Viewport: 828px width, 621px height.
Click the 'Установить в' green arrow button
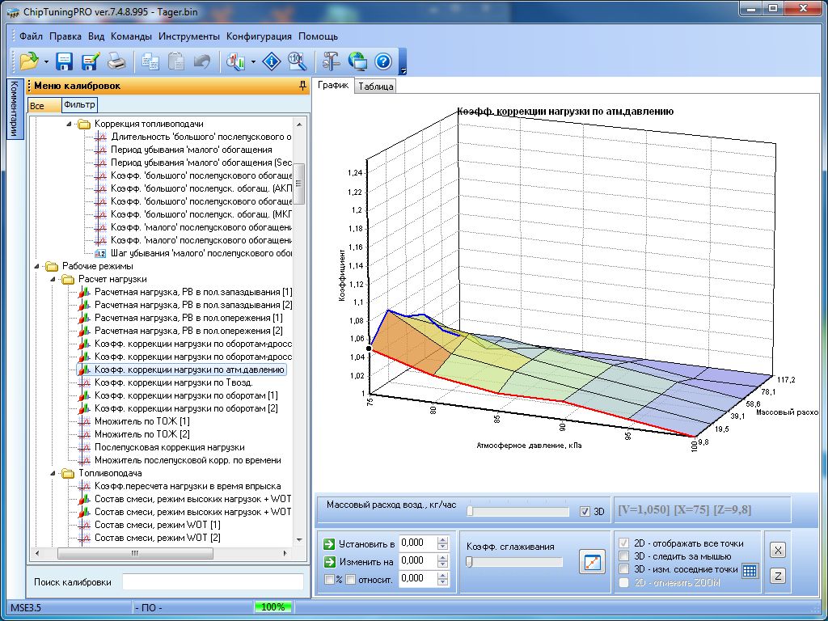(328, 543)
